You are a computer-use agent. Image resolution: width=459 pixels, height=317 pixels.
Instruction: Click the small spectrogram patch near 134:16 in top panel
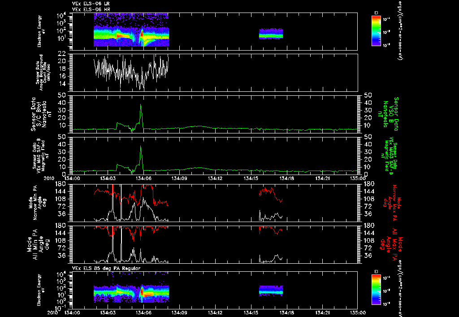[271, 34]
